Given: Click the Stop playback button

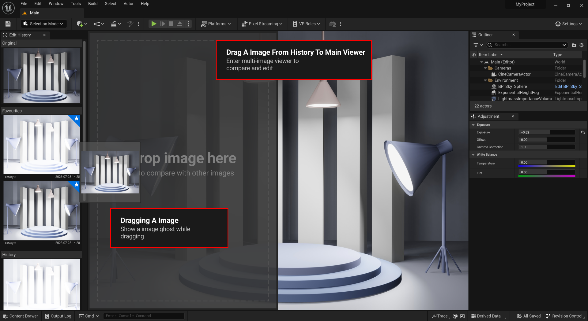Looking at the screenshot, I should pyautogui.click(x=171, y=24).
